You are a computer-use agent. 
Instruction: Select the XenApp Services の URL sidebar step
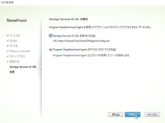(23, 67)
